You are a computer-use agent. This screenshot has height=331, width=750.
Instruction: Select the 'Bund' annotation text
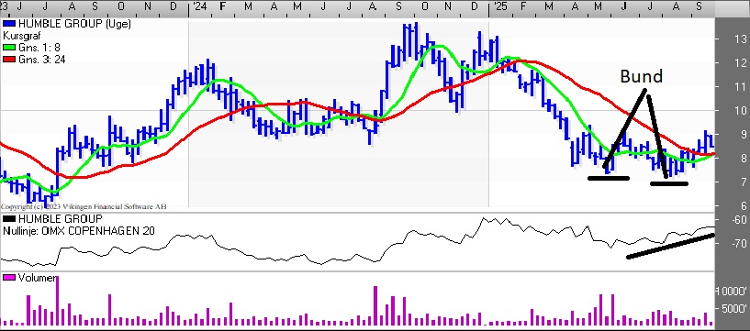pos(642,76)
